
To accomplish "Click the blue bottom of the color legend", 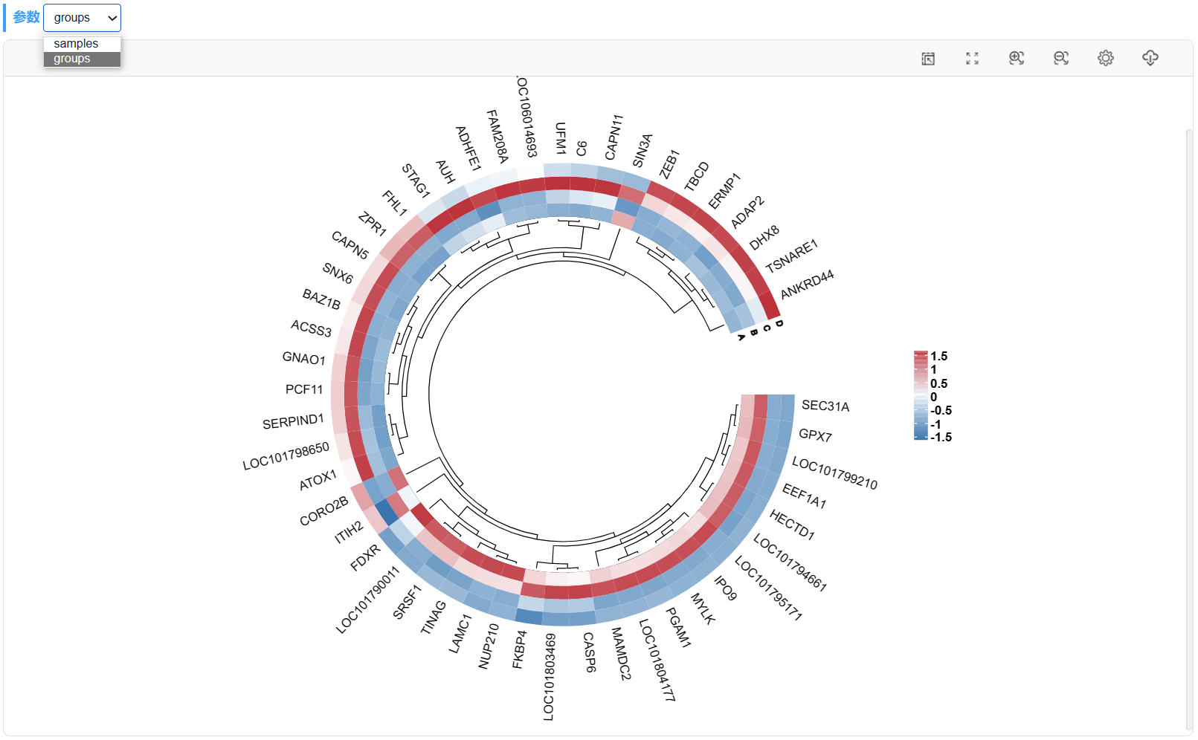I will coord(921,435).
